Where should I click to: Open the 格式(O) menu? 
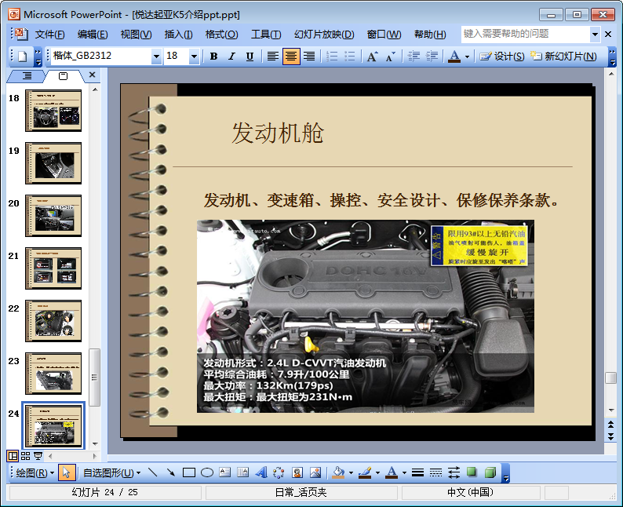[x=221, y=35]
